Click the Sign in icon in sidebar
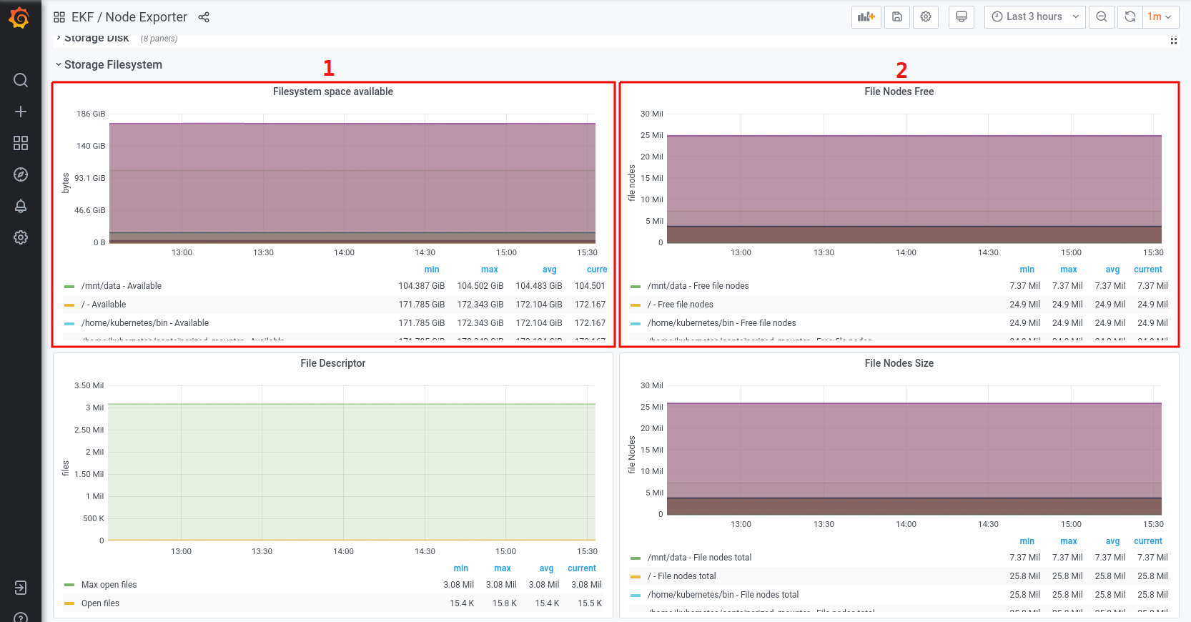1191x622 pixels. (21, 588)
